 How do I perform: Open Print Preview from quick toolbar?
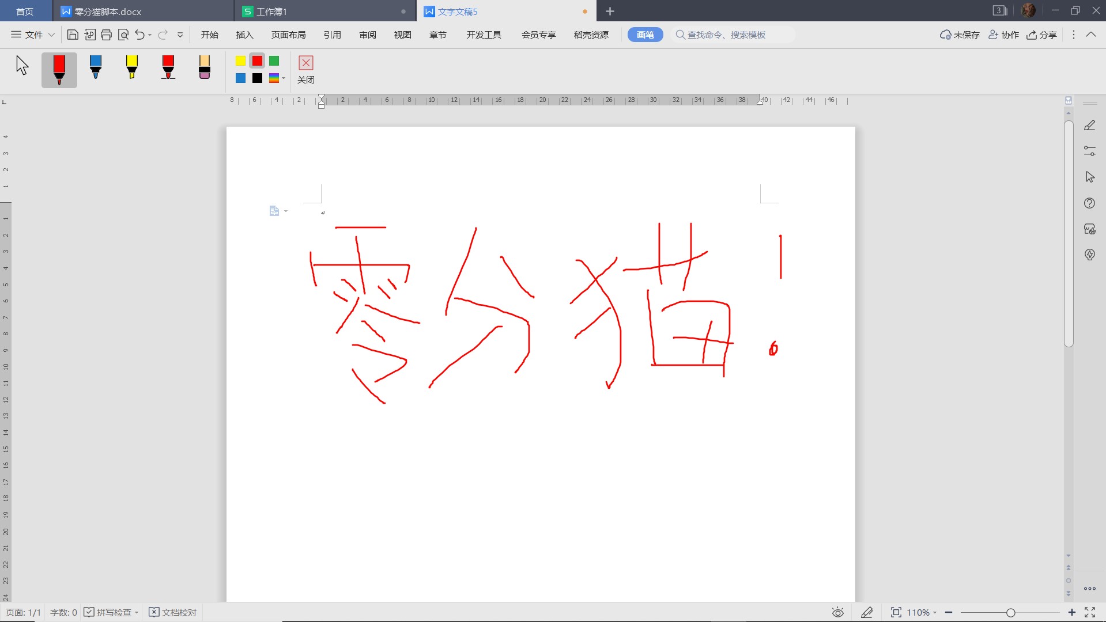[x=123, y=35]
